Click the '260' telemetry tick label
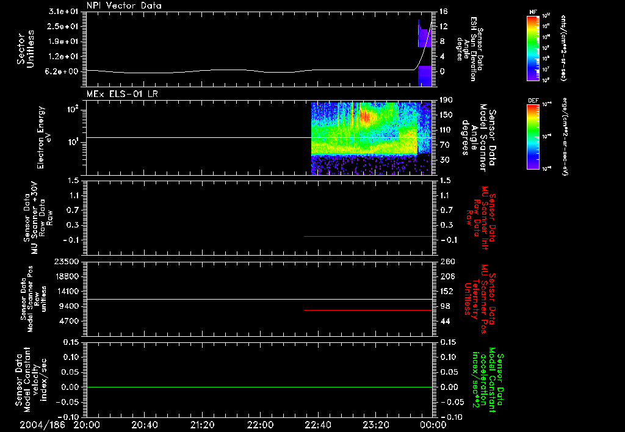Viewport: 625px width, 432px height. click(446, 262)
